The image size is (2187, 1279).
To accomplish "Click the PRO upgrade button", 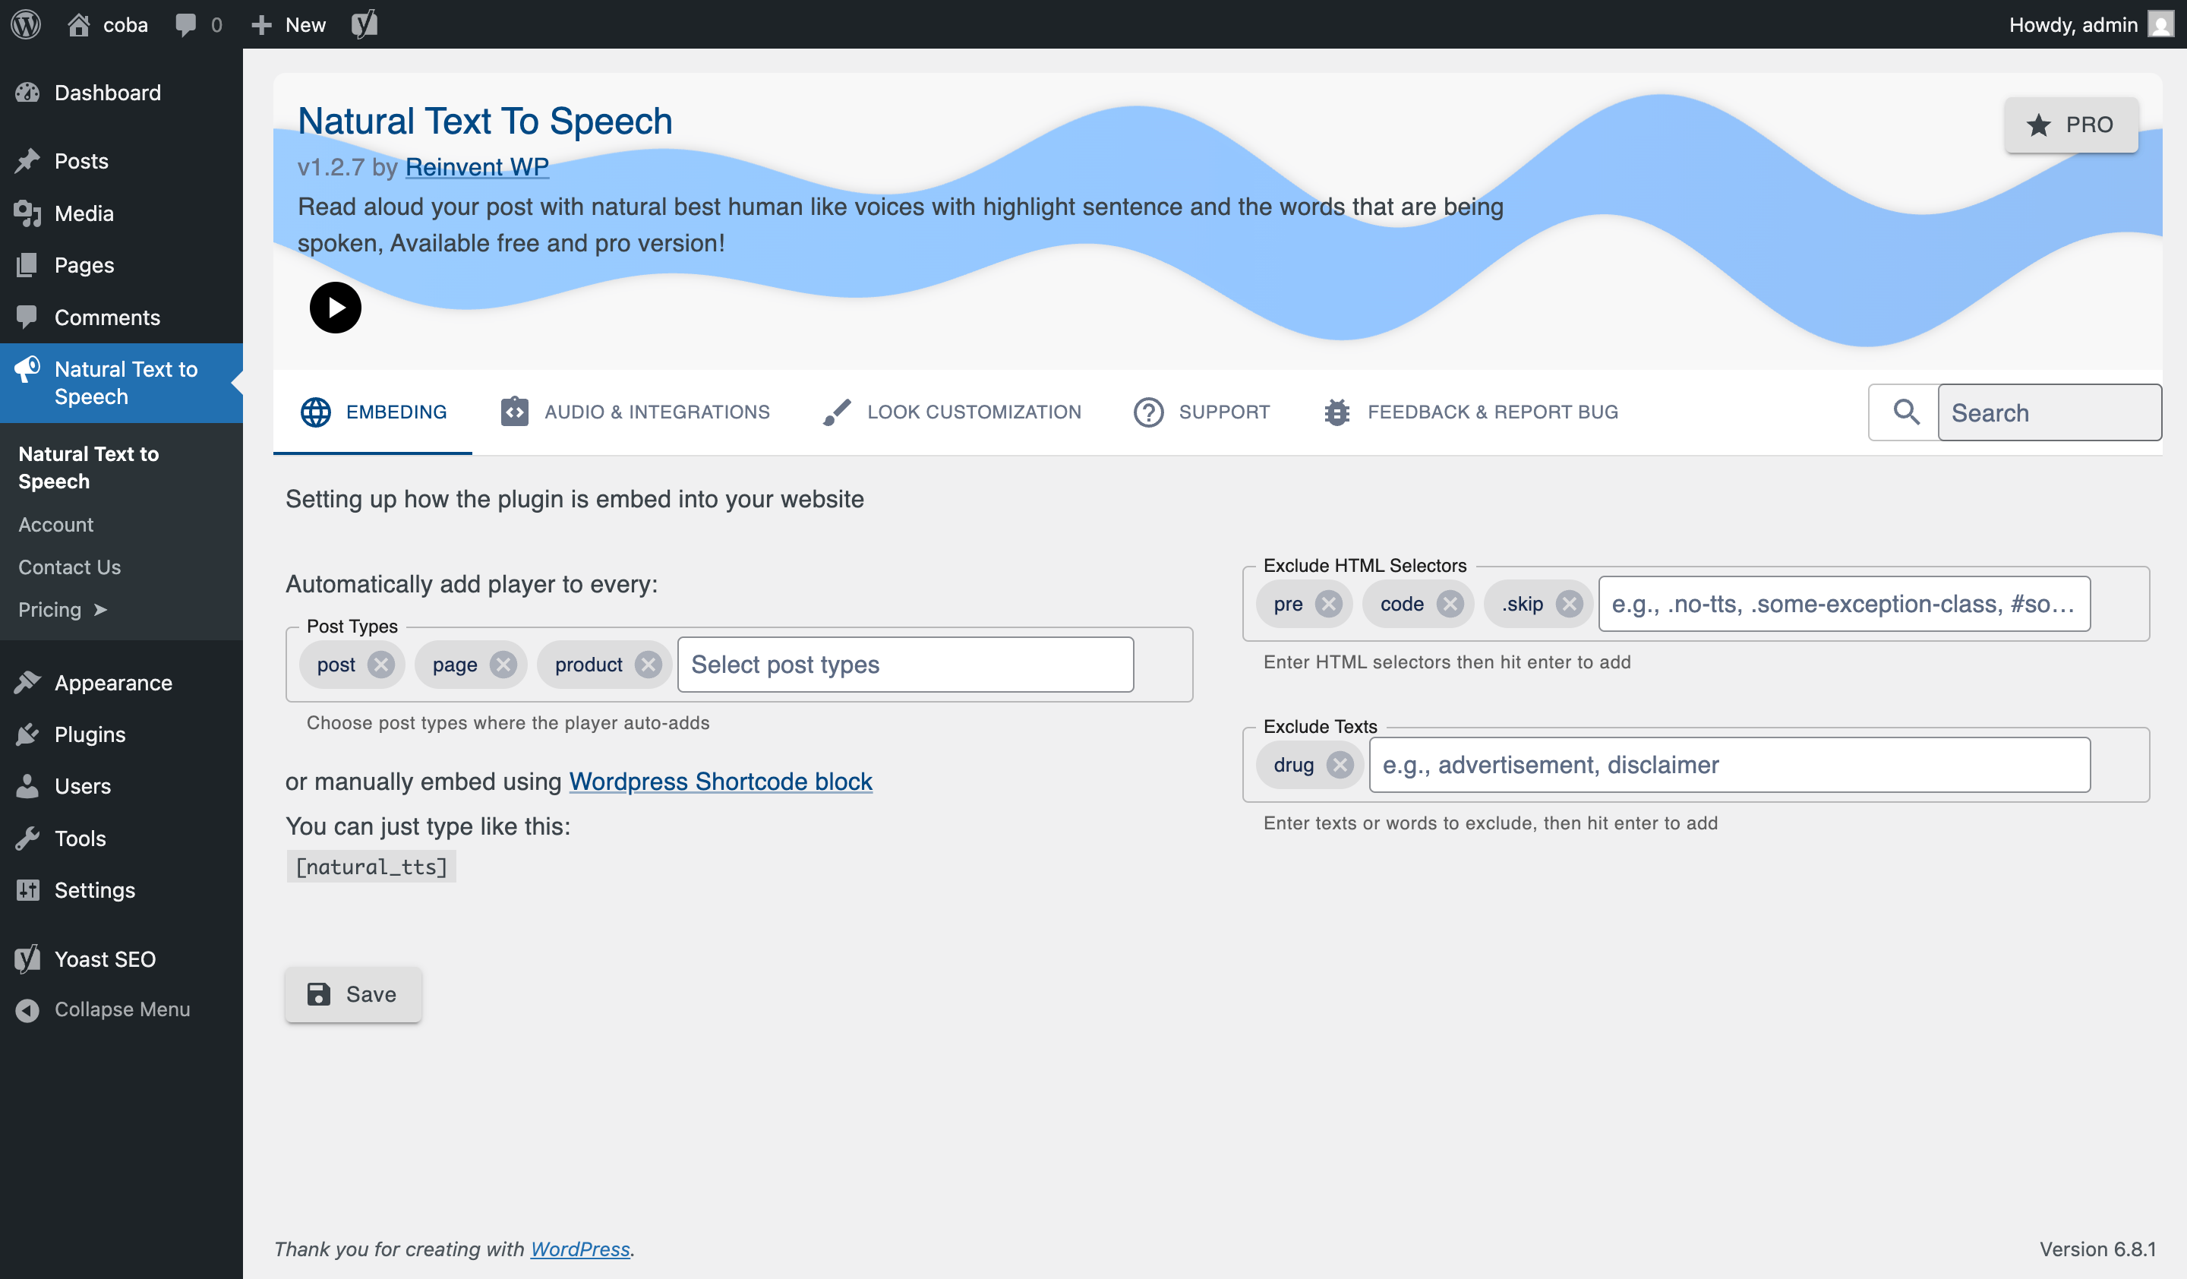I will pyautogui.click(x=2071, y=125).
